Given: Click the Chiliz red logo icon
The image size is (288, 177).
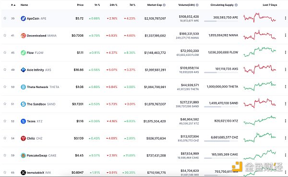Looking at the screenshot, I should pos(23,138).
